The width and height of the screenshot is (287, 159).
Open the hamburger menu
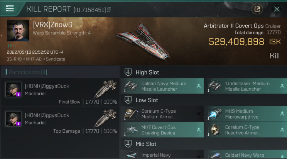click(10, 8)
